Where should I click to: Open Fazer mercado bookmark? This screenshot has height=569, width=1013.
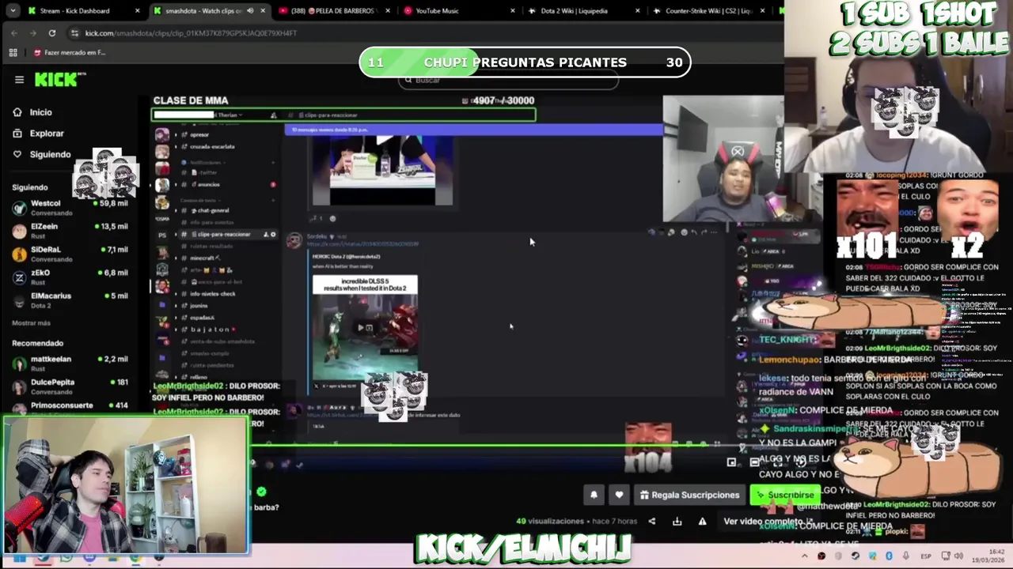tap(69, 53)
